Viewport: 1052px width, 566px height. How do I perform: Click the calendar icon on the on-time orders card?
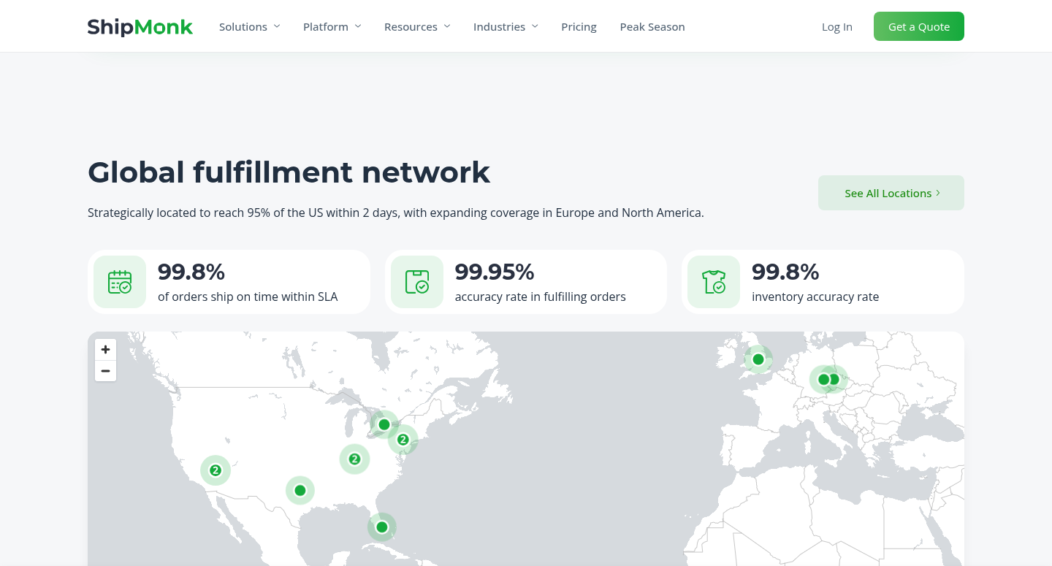(120, 282)
